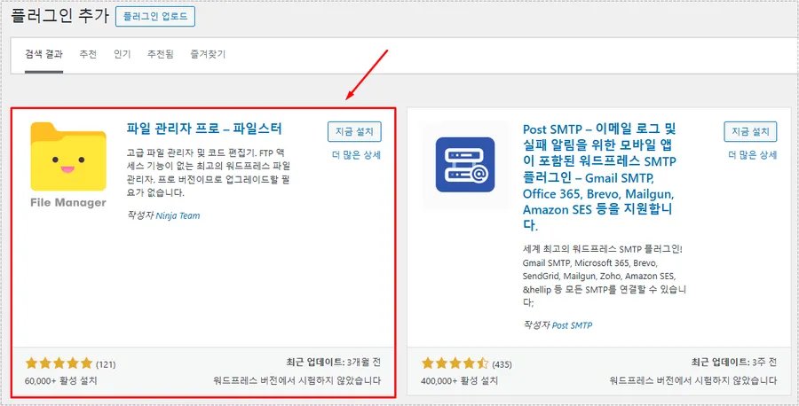Select the 검색 결과 tab
The height and width of the screenshot is (406, 799).
(x=44, y=54)
